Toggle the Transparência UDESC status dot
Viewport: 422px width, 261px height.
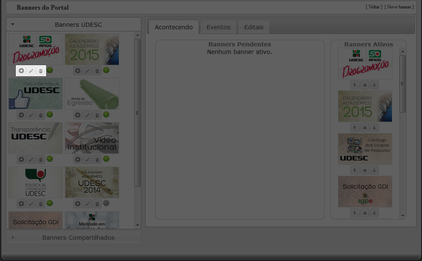50,159
